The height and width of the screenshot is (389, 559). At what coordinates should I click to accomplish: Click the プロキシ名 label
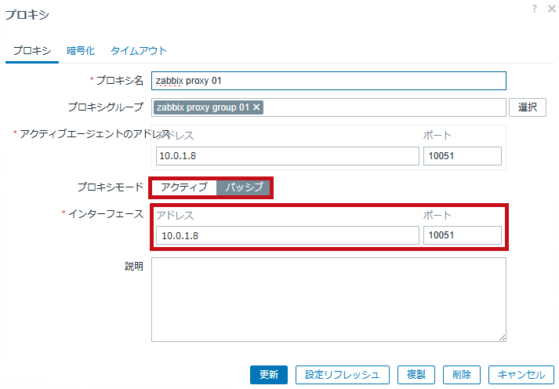point(120,81)
